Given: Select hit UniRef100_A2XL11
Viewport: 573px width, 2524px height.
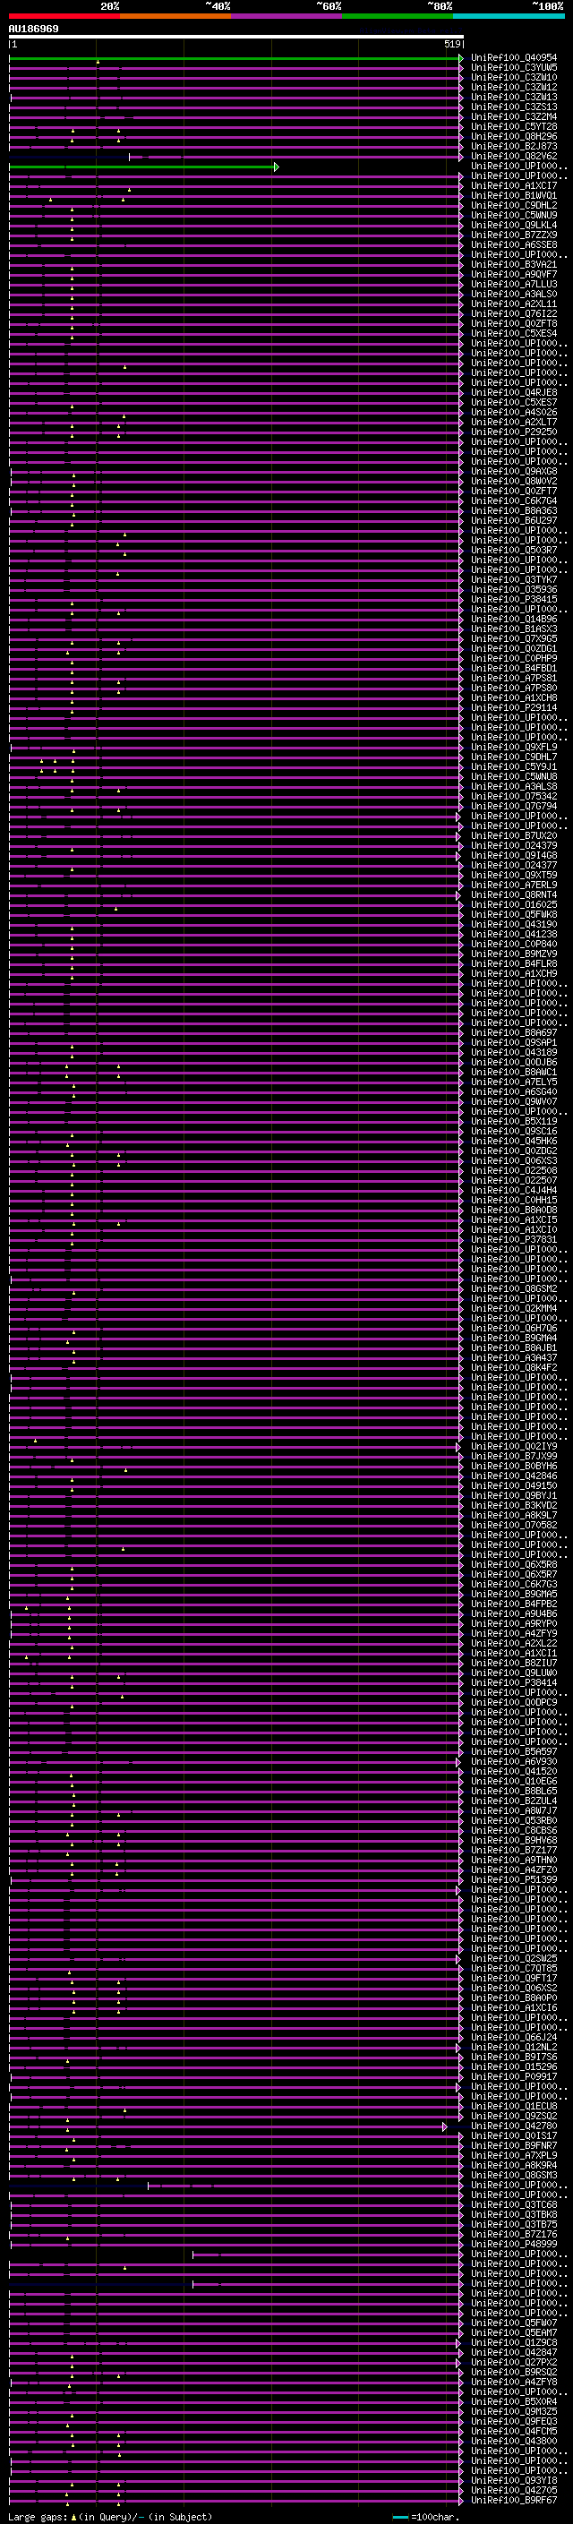Looking at the screenshot, I should point(514,304).
